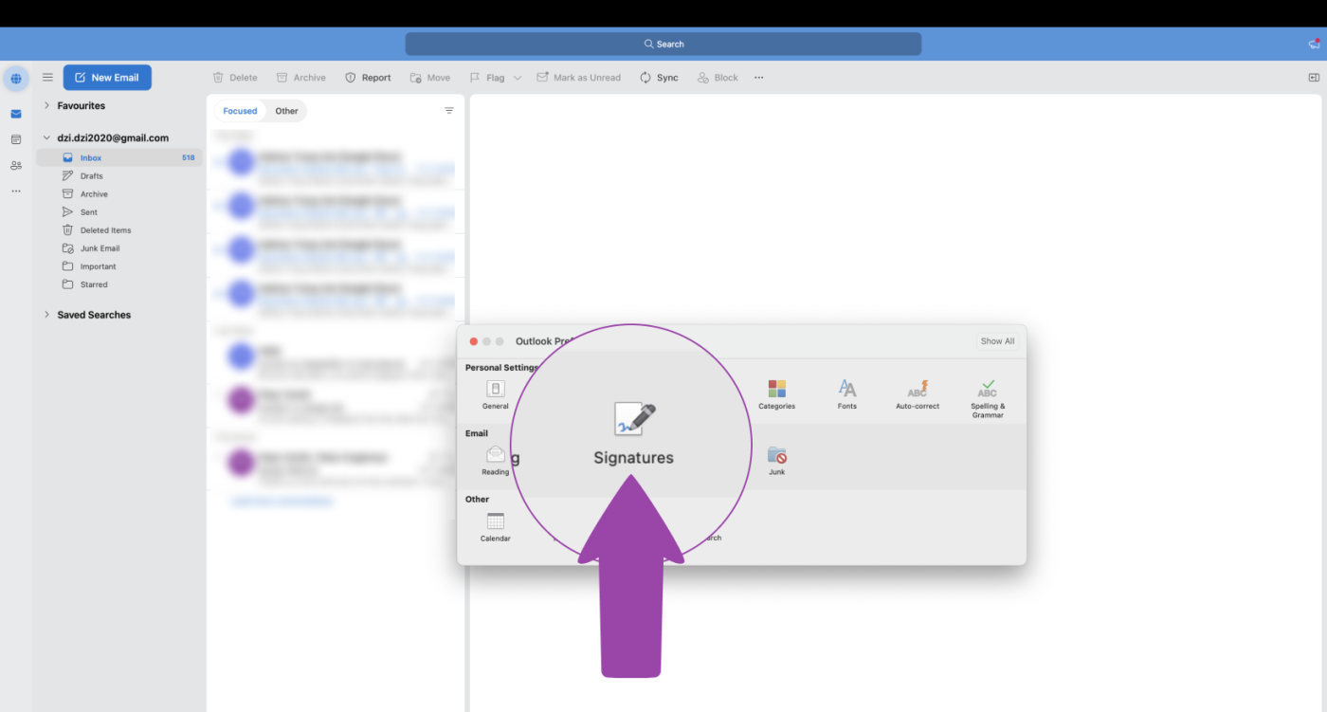Screen dimensions: 1327x712
Task: Open notifications megaphone icon
Action: point(1314,44)
